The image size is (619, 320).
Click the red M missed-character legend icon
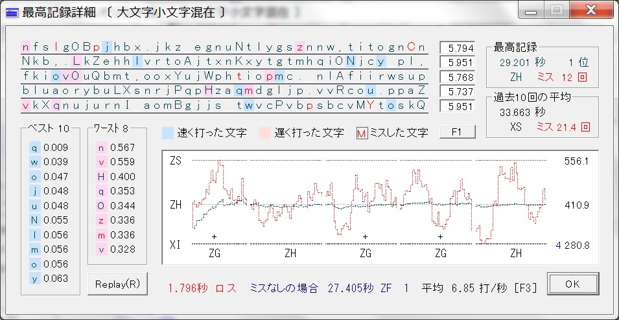(362, 133)
